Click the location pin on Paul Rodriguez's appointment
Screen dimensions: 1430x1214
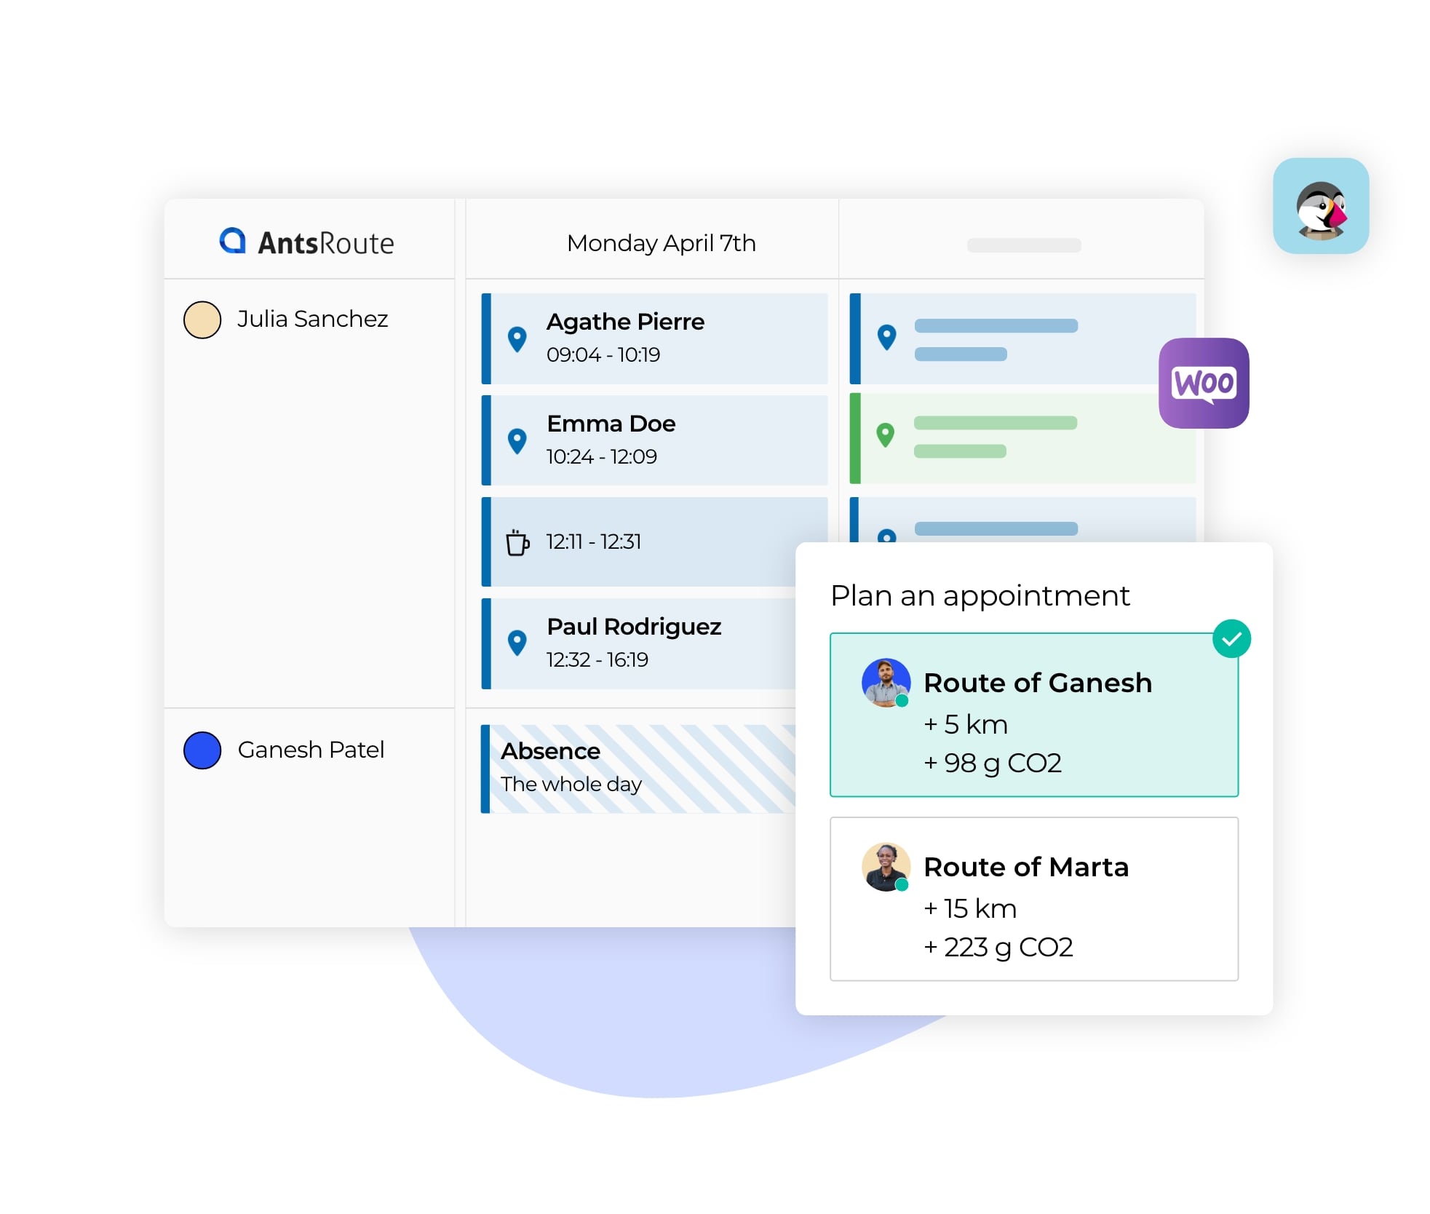[x=517, y=643]
